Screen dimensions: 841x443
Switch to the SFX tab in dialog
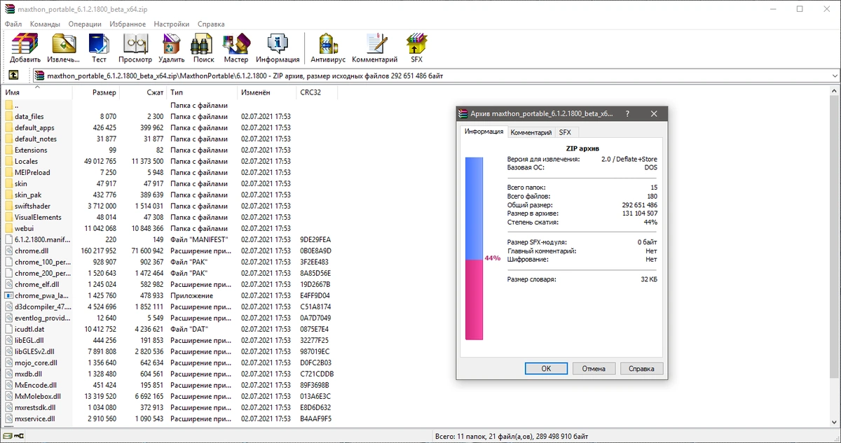point(565,132)
